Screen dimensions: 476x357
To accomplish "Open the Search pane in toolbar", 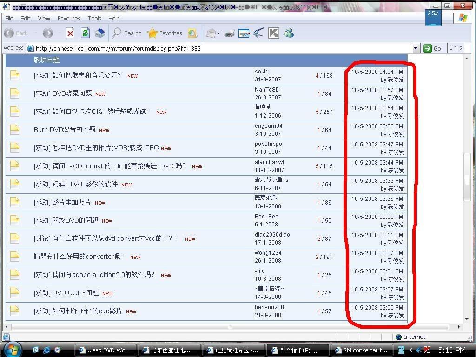I will point(127,33).
